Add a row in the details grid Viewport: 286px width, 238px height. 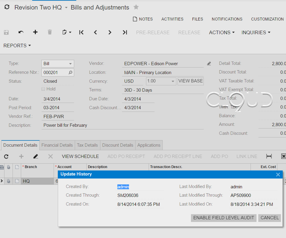pyautogui.click(x=21, y=156)
